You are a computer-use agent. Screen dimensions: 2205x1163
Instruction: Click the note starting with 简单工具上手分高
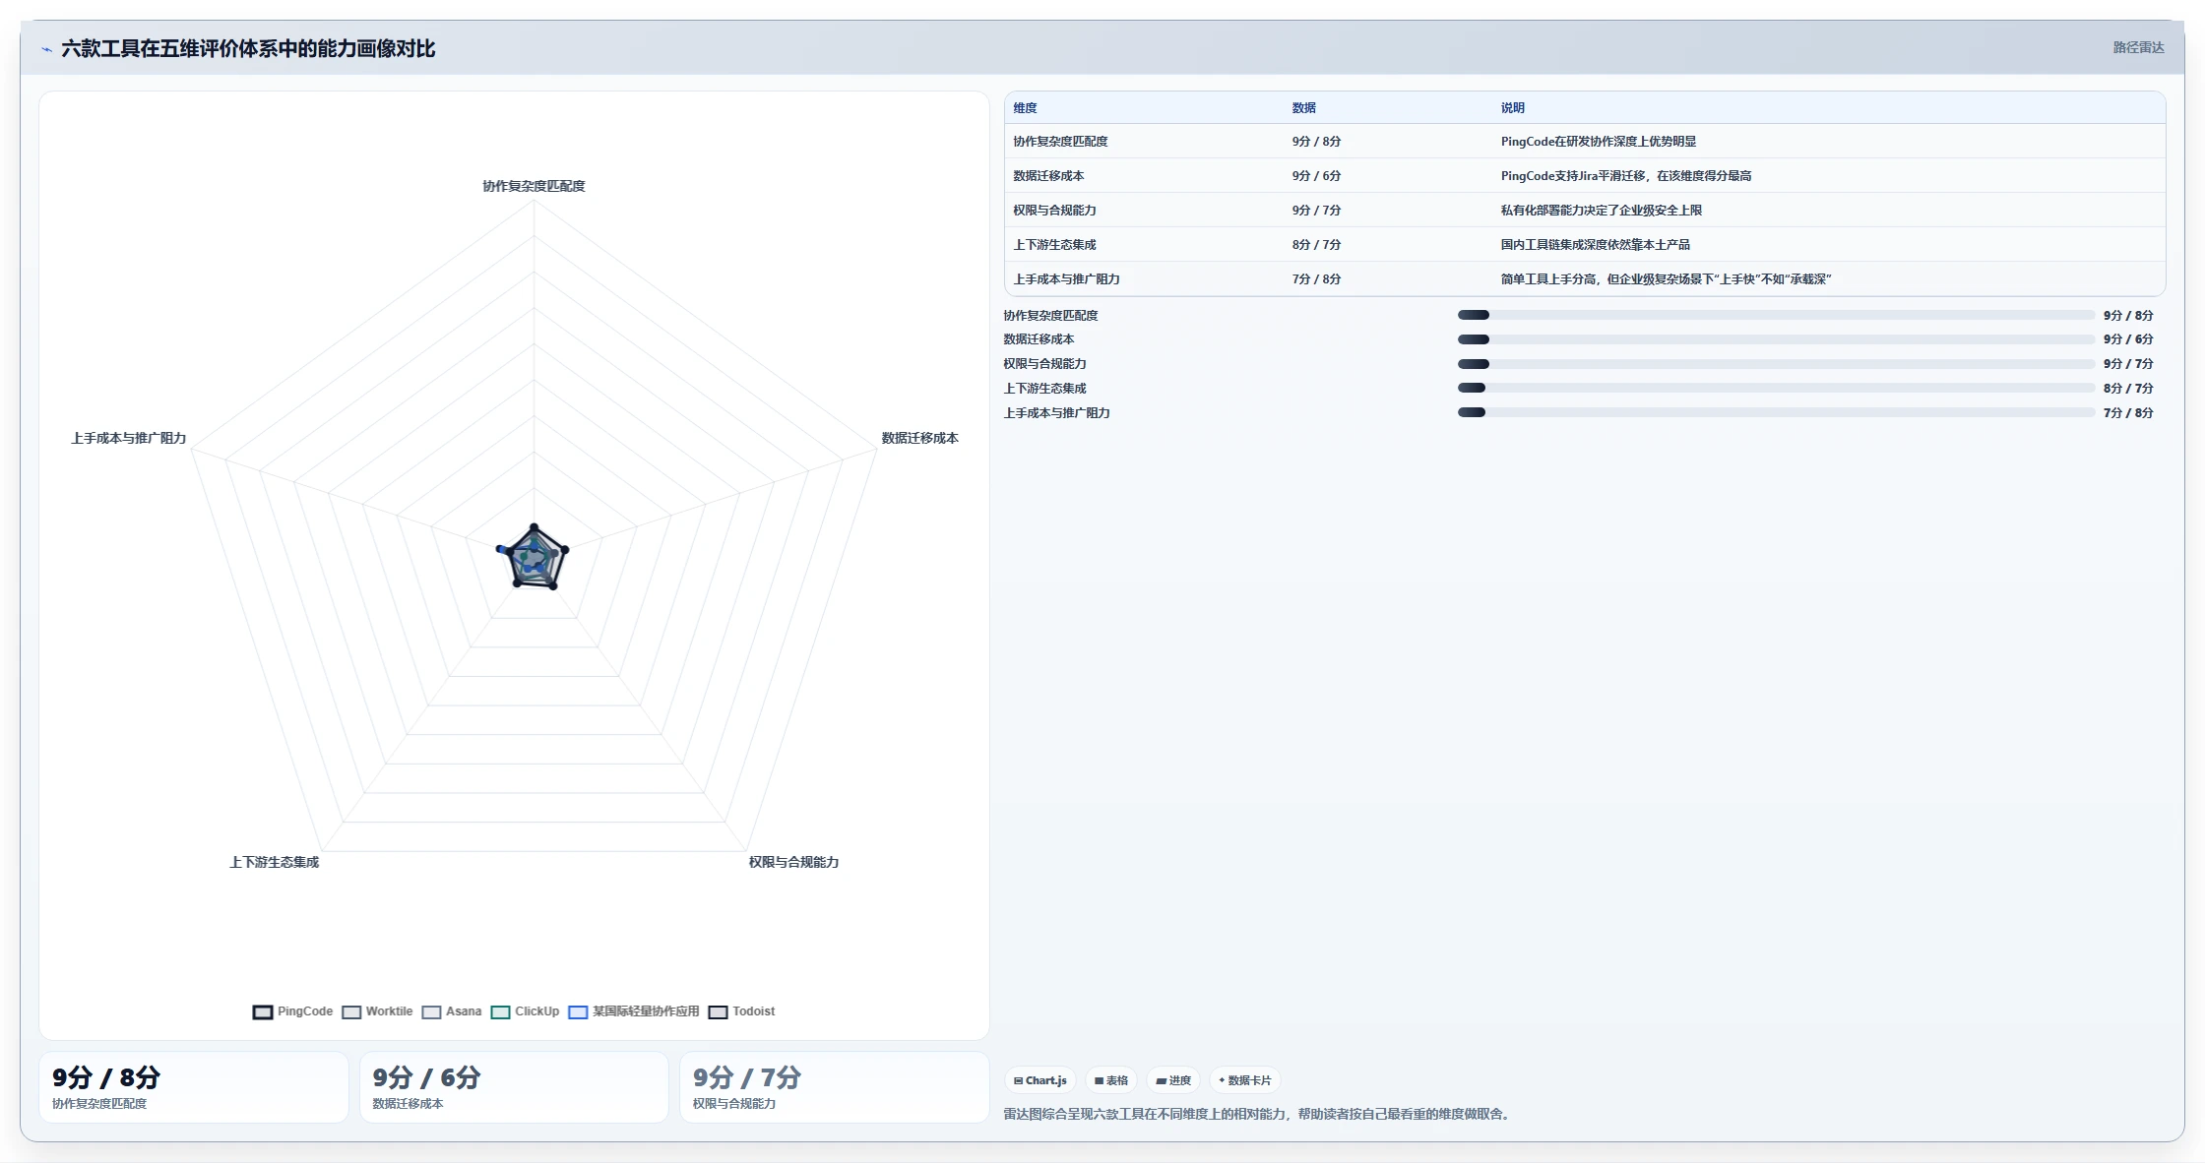[x=1666, y=279]
